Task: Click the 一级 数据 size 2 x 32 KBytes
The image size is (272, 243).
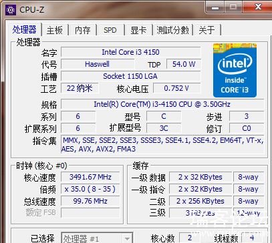Action: pos(200,177)
